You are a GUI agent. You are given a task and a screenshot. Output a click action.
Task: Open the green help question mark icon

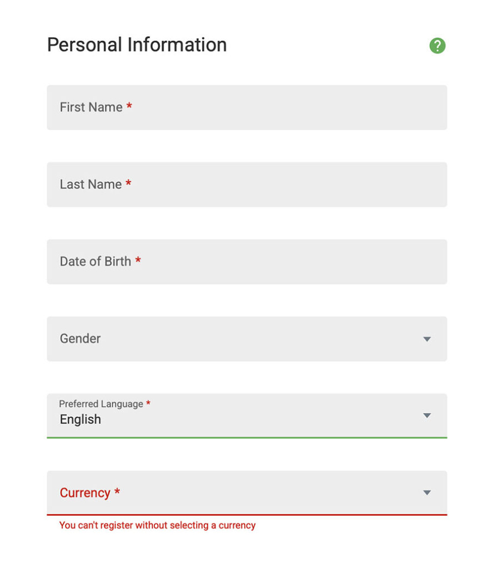[437, 46]
